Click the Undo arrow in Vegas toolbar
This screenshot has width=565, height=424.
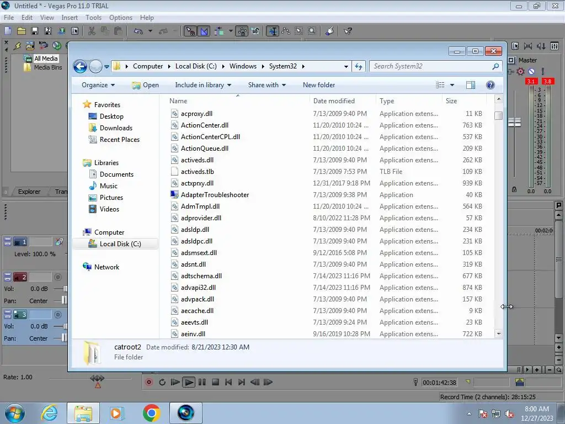[138, 31]
